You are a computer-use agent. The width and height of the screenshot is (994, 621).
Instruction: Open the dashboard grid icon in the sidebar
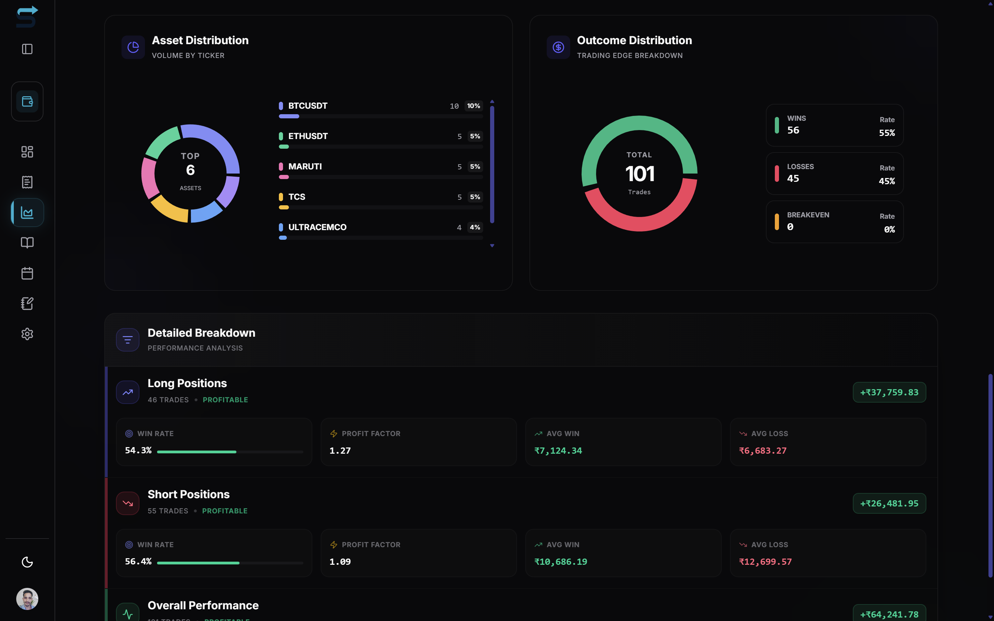pyautogui.click(x=27, y=151)
